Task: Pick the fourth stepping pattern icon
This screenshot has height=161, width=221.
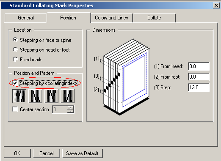Action: [67, 96]
